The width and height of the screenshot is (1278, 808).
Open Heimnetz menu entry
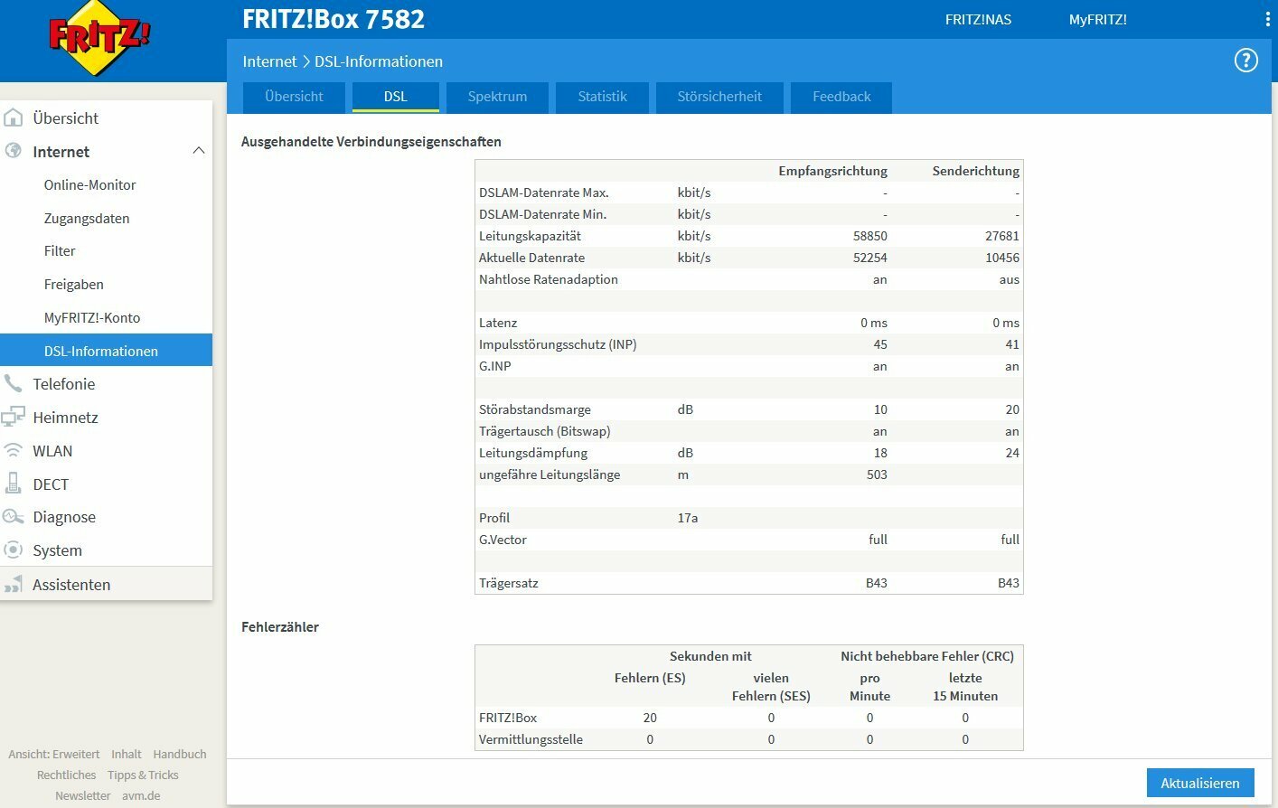pyautogui.click(x=65, y=417)
